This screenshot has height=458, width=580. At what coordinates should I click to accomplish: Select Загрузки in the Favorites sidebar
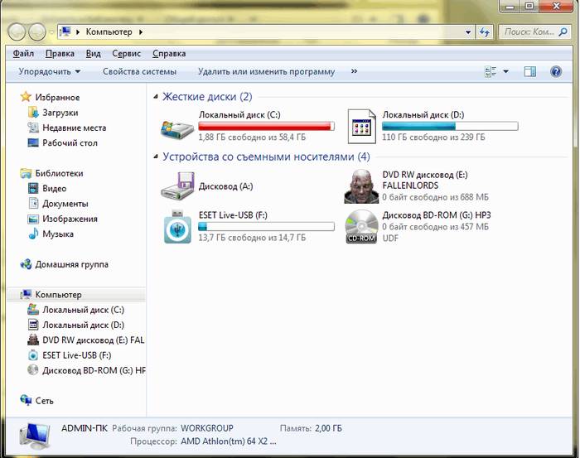point(60,113)
